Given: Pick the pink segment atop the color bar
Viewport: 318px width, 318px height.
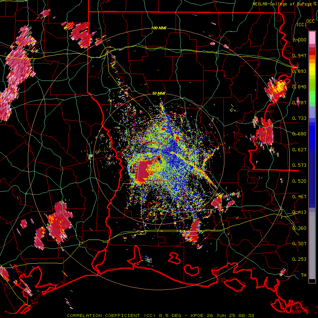Looking at the screenshot, I should pyautogui.click(x=312, y=38).
